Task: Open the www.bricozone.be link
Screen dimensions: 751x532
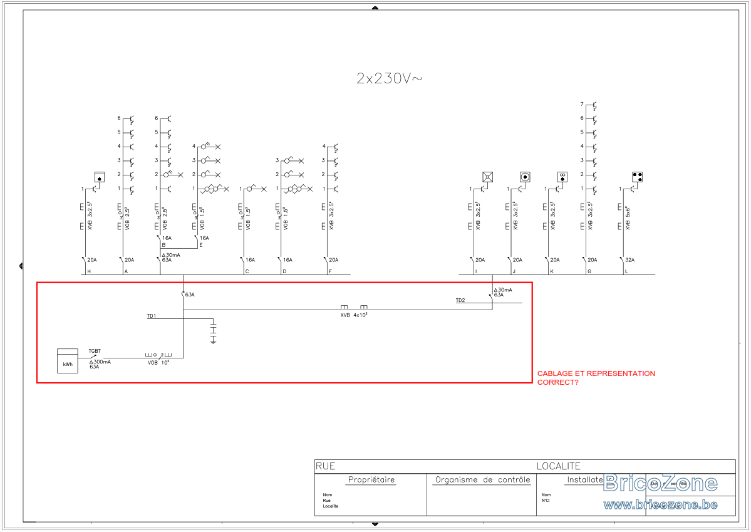Action: (x=660, y=504)
